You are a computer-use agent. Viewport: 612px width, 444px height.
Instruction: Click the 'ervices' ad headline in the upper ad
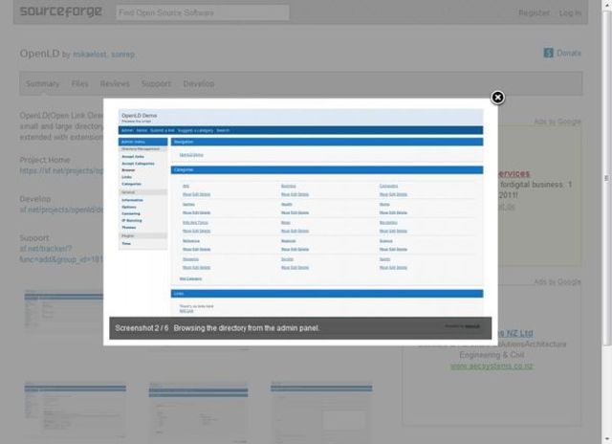514,173
